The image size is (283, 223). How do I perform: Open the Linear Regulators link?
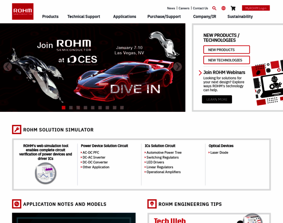pos(160,167)
